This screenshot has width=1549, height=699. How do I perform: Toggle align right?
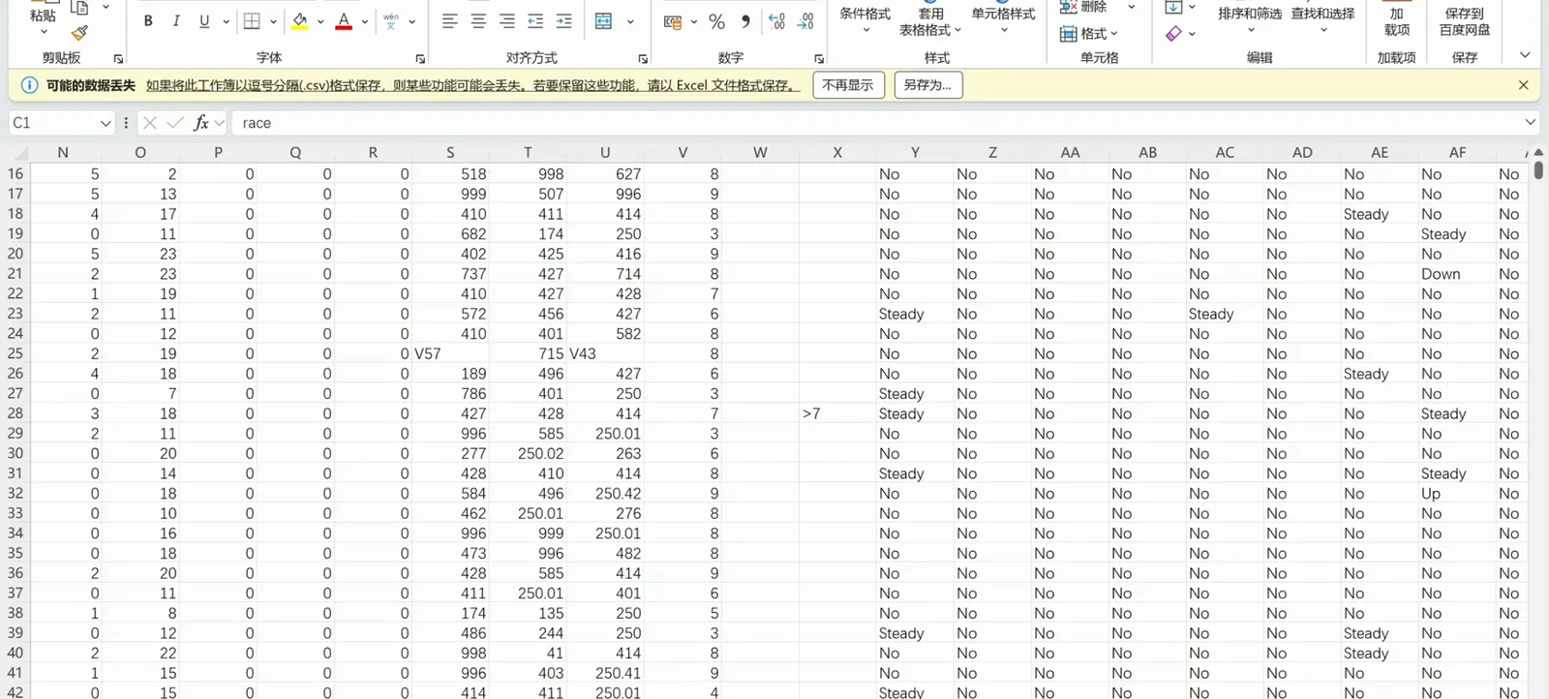pos(507,21)
